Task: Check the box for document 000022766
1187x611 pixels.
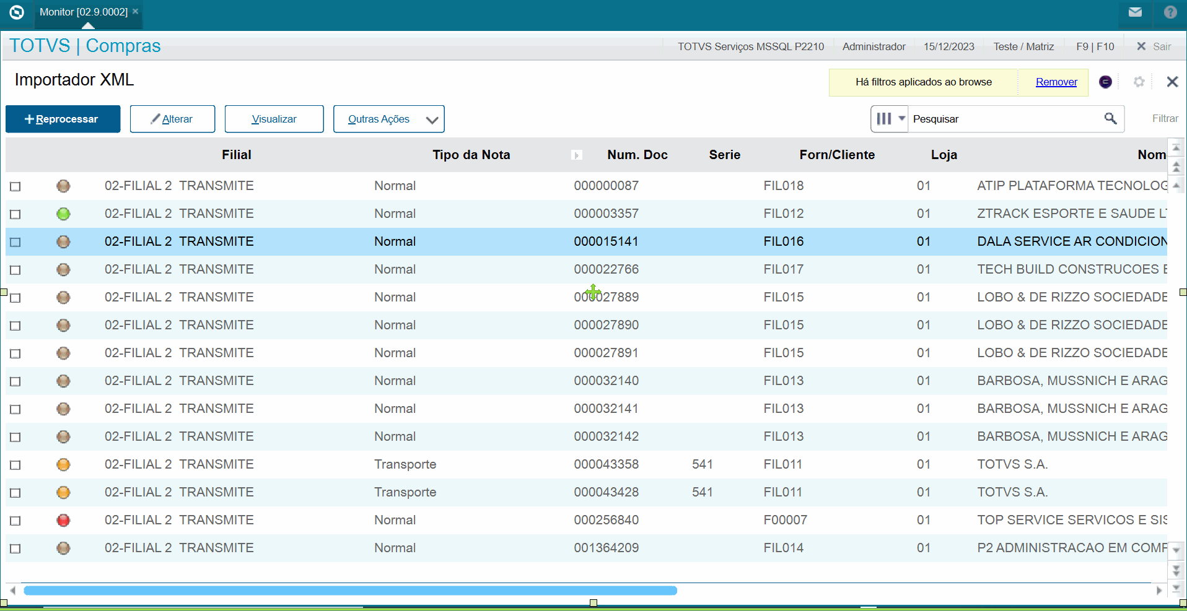Action: point(15,270)
